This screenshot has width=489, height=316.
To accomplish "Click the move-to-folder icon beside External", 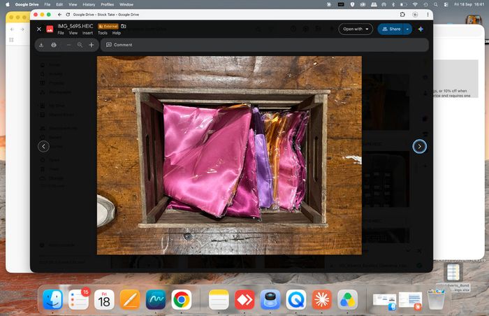I will point(124,27).
